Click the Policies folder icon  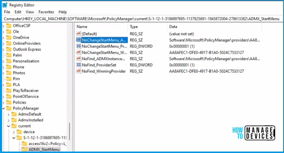(x=9, y=102)
